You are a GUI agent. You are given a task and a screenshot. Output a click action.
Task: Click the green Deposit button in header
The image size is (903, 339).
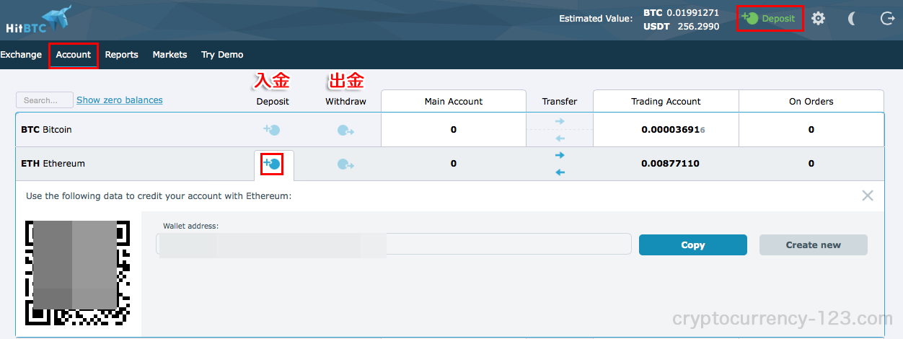point(769,19)
